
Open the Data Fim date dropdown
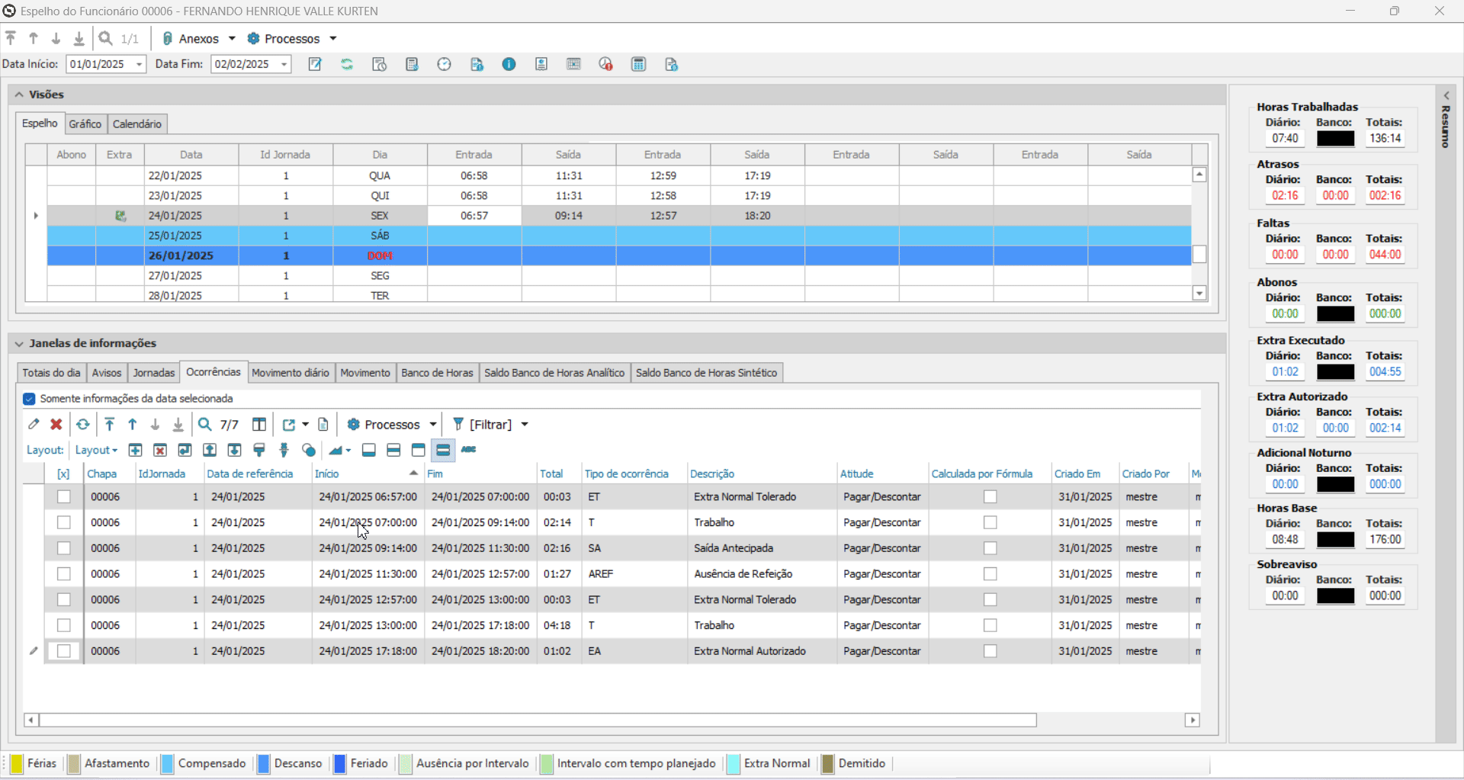pyautogui.click(x=284, y=64)
